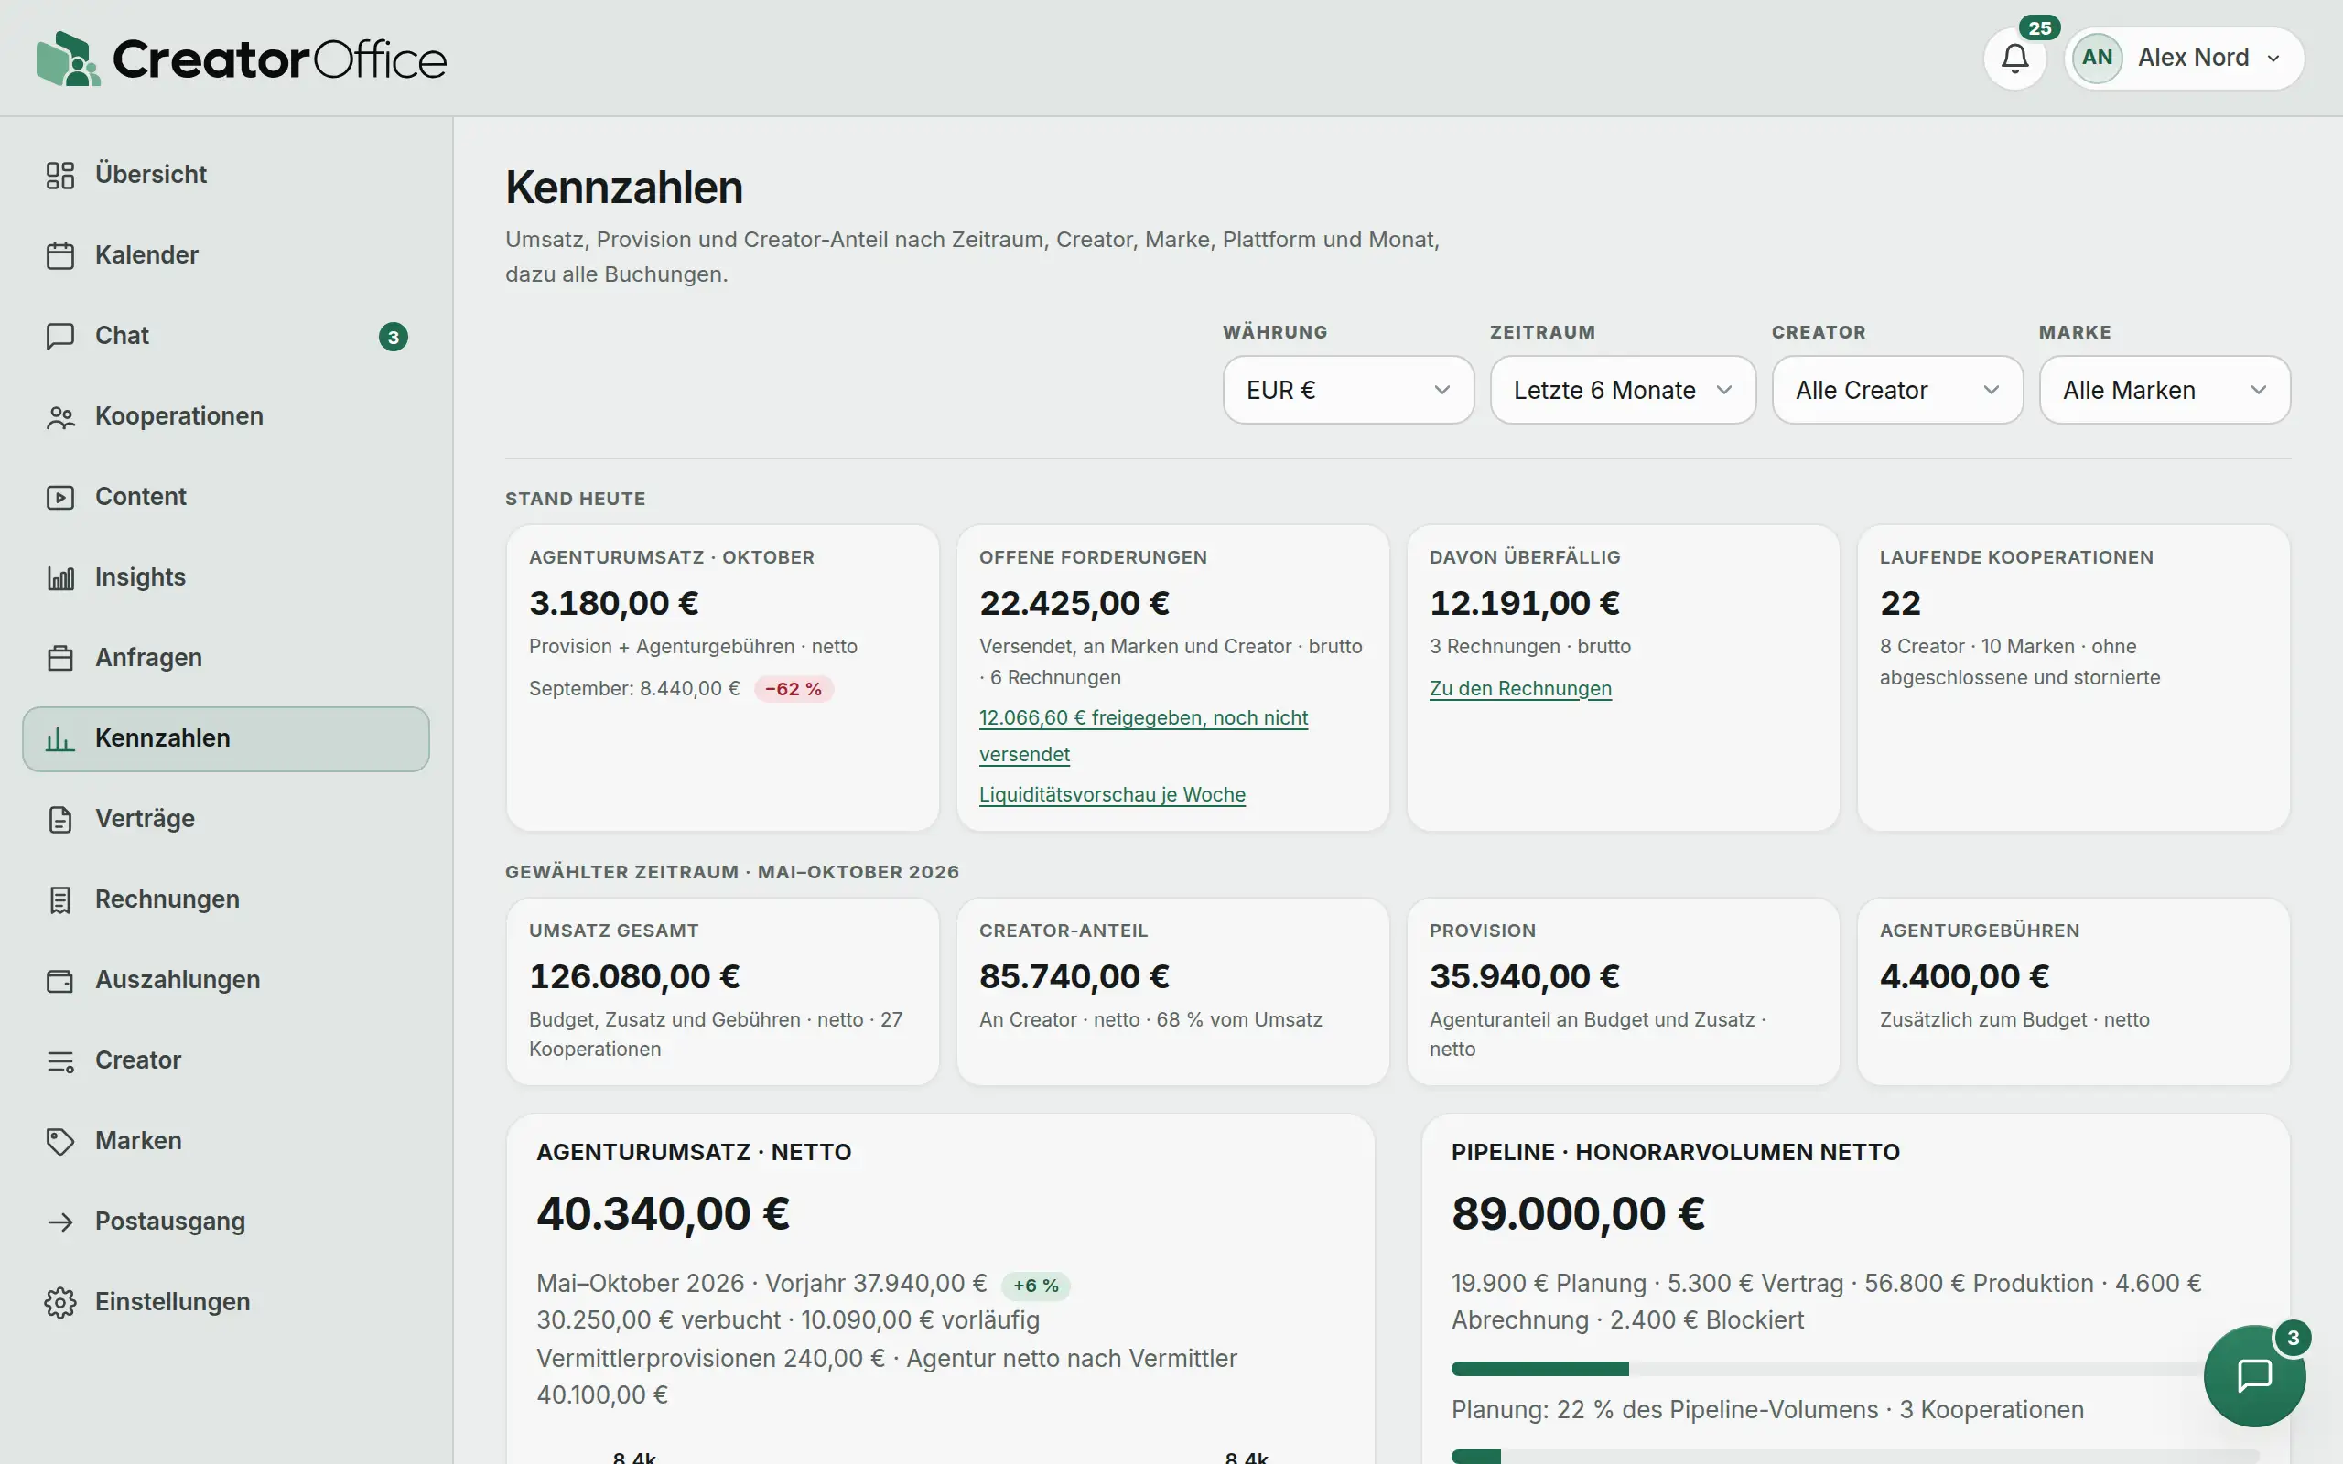Click the AN avatar circle

2097,58
